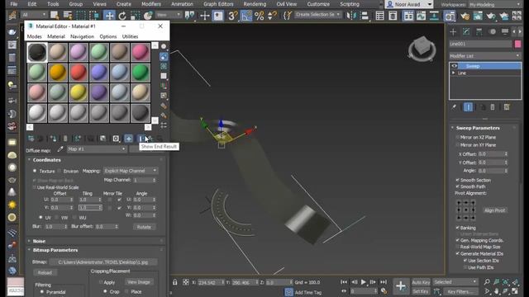
Task: Toggle Gen. Mapping Coords. checkbox
Action: tap(458, 240)
